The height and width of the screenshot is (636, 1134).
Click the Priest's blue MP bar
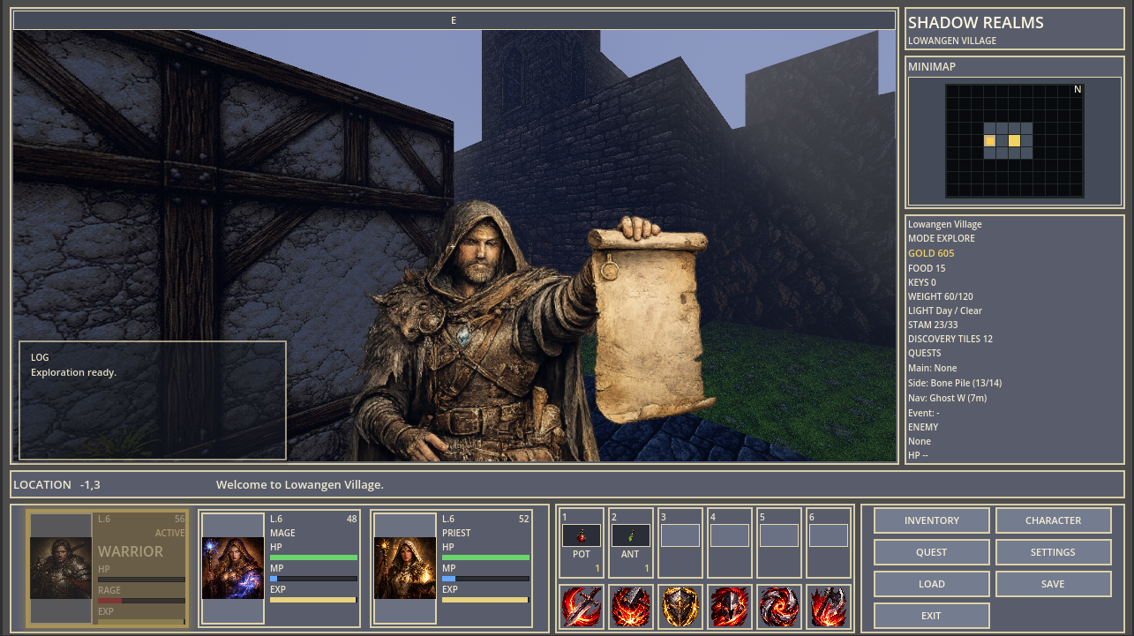pyautogui.click(x=485, y=579)
